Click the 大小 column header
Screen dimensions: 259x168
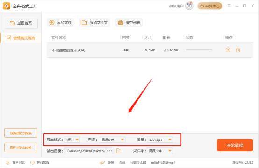tap(148, 38)
